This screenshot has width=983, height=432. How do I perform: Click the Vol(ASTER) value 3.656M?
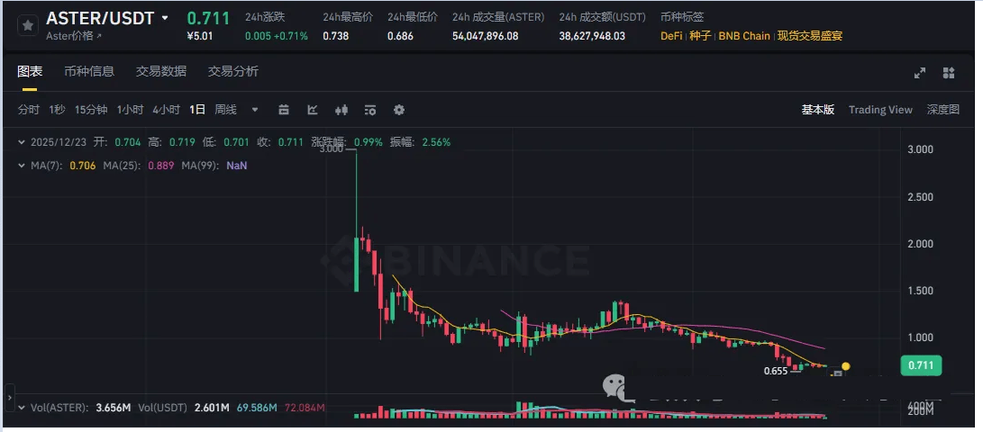(114, 408)
